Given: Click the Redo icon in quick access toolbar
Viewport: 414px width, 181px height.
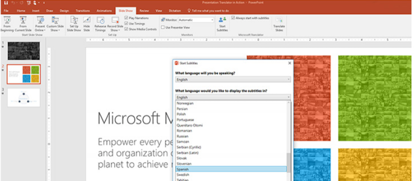Looking at the screenshot, I should pos(21,3).
